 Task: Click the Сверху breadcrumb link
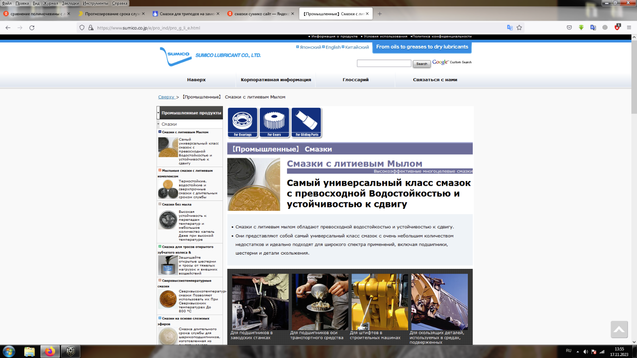pyautogui.click(x=166, y=97)
